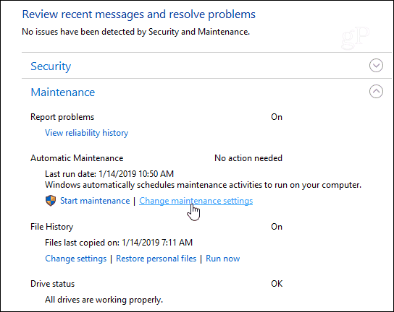Open File History Change settings link
The image size is (394, 312).
[75, 259]
